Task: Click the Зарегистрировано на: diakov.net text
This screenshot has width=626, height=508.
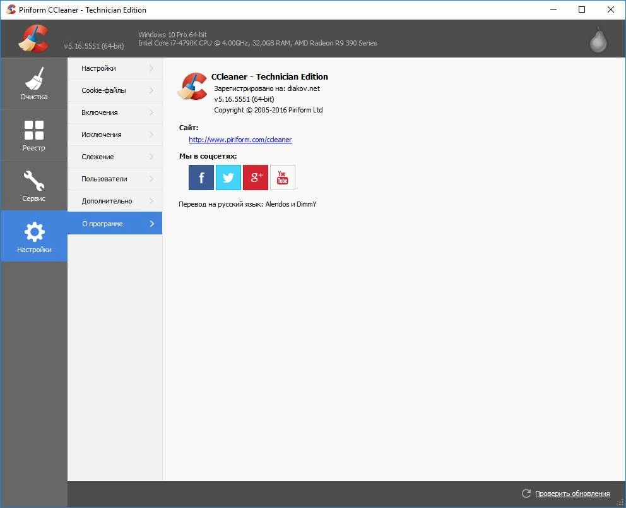Action: [267, 88]
